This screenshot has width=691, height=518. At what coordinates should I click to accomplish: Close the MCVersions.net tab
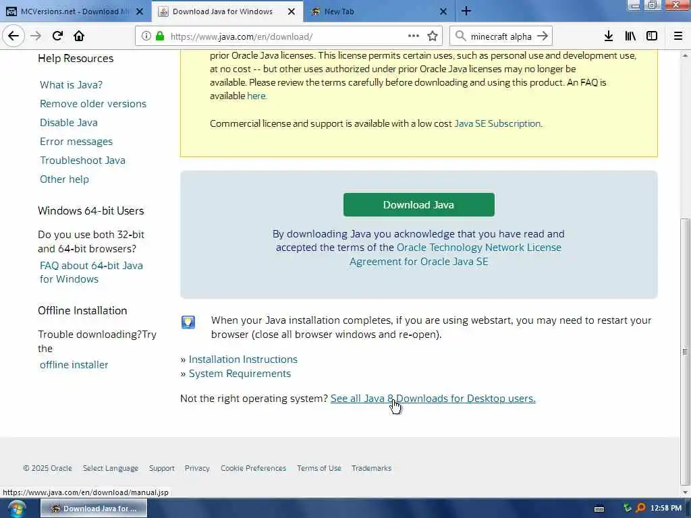140,11
